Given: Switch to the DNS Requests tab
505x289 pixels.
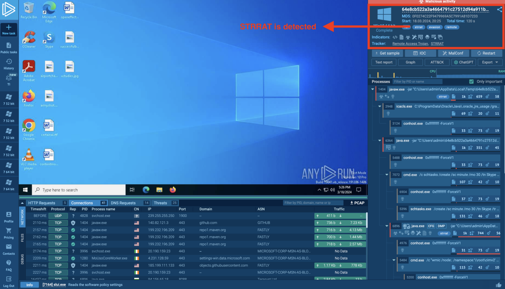Looking at the screenshot, I should click(x=123, y=203).
